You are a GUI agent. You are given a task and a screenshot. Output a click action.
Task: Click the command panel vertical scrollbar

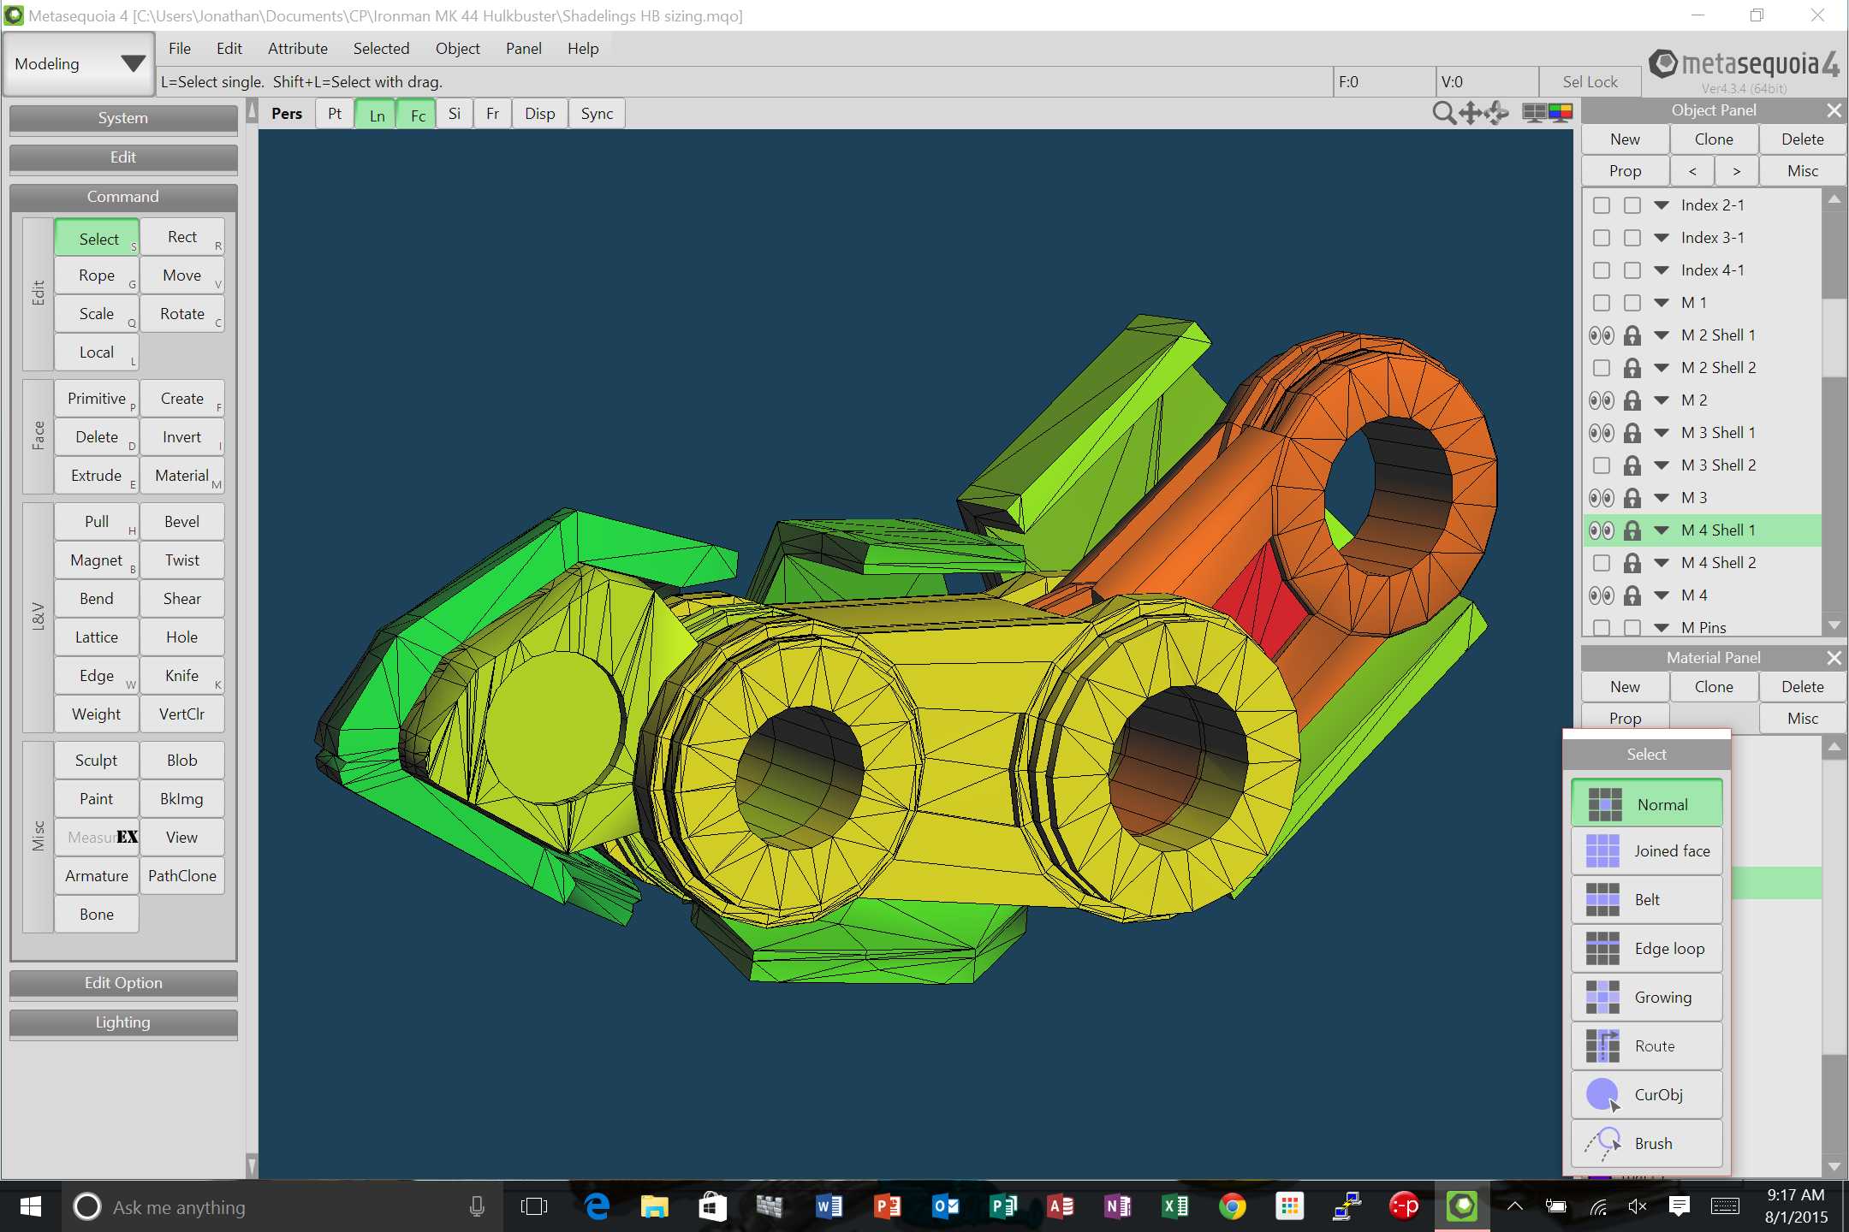252,637
